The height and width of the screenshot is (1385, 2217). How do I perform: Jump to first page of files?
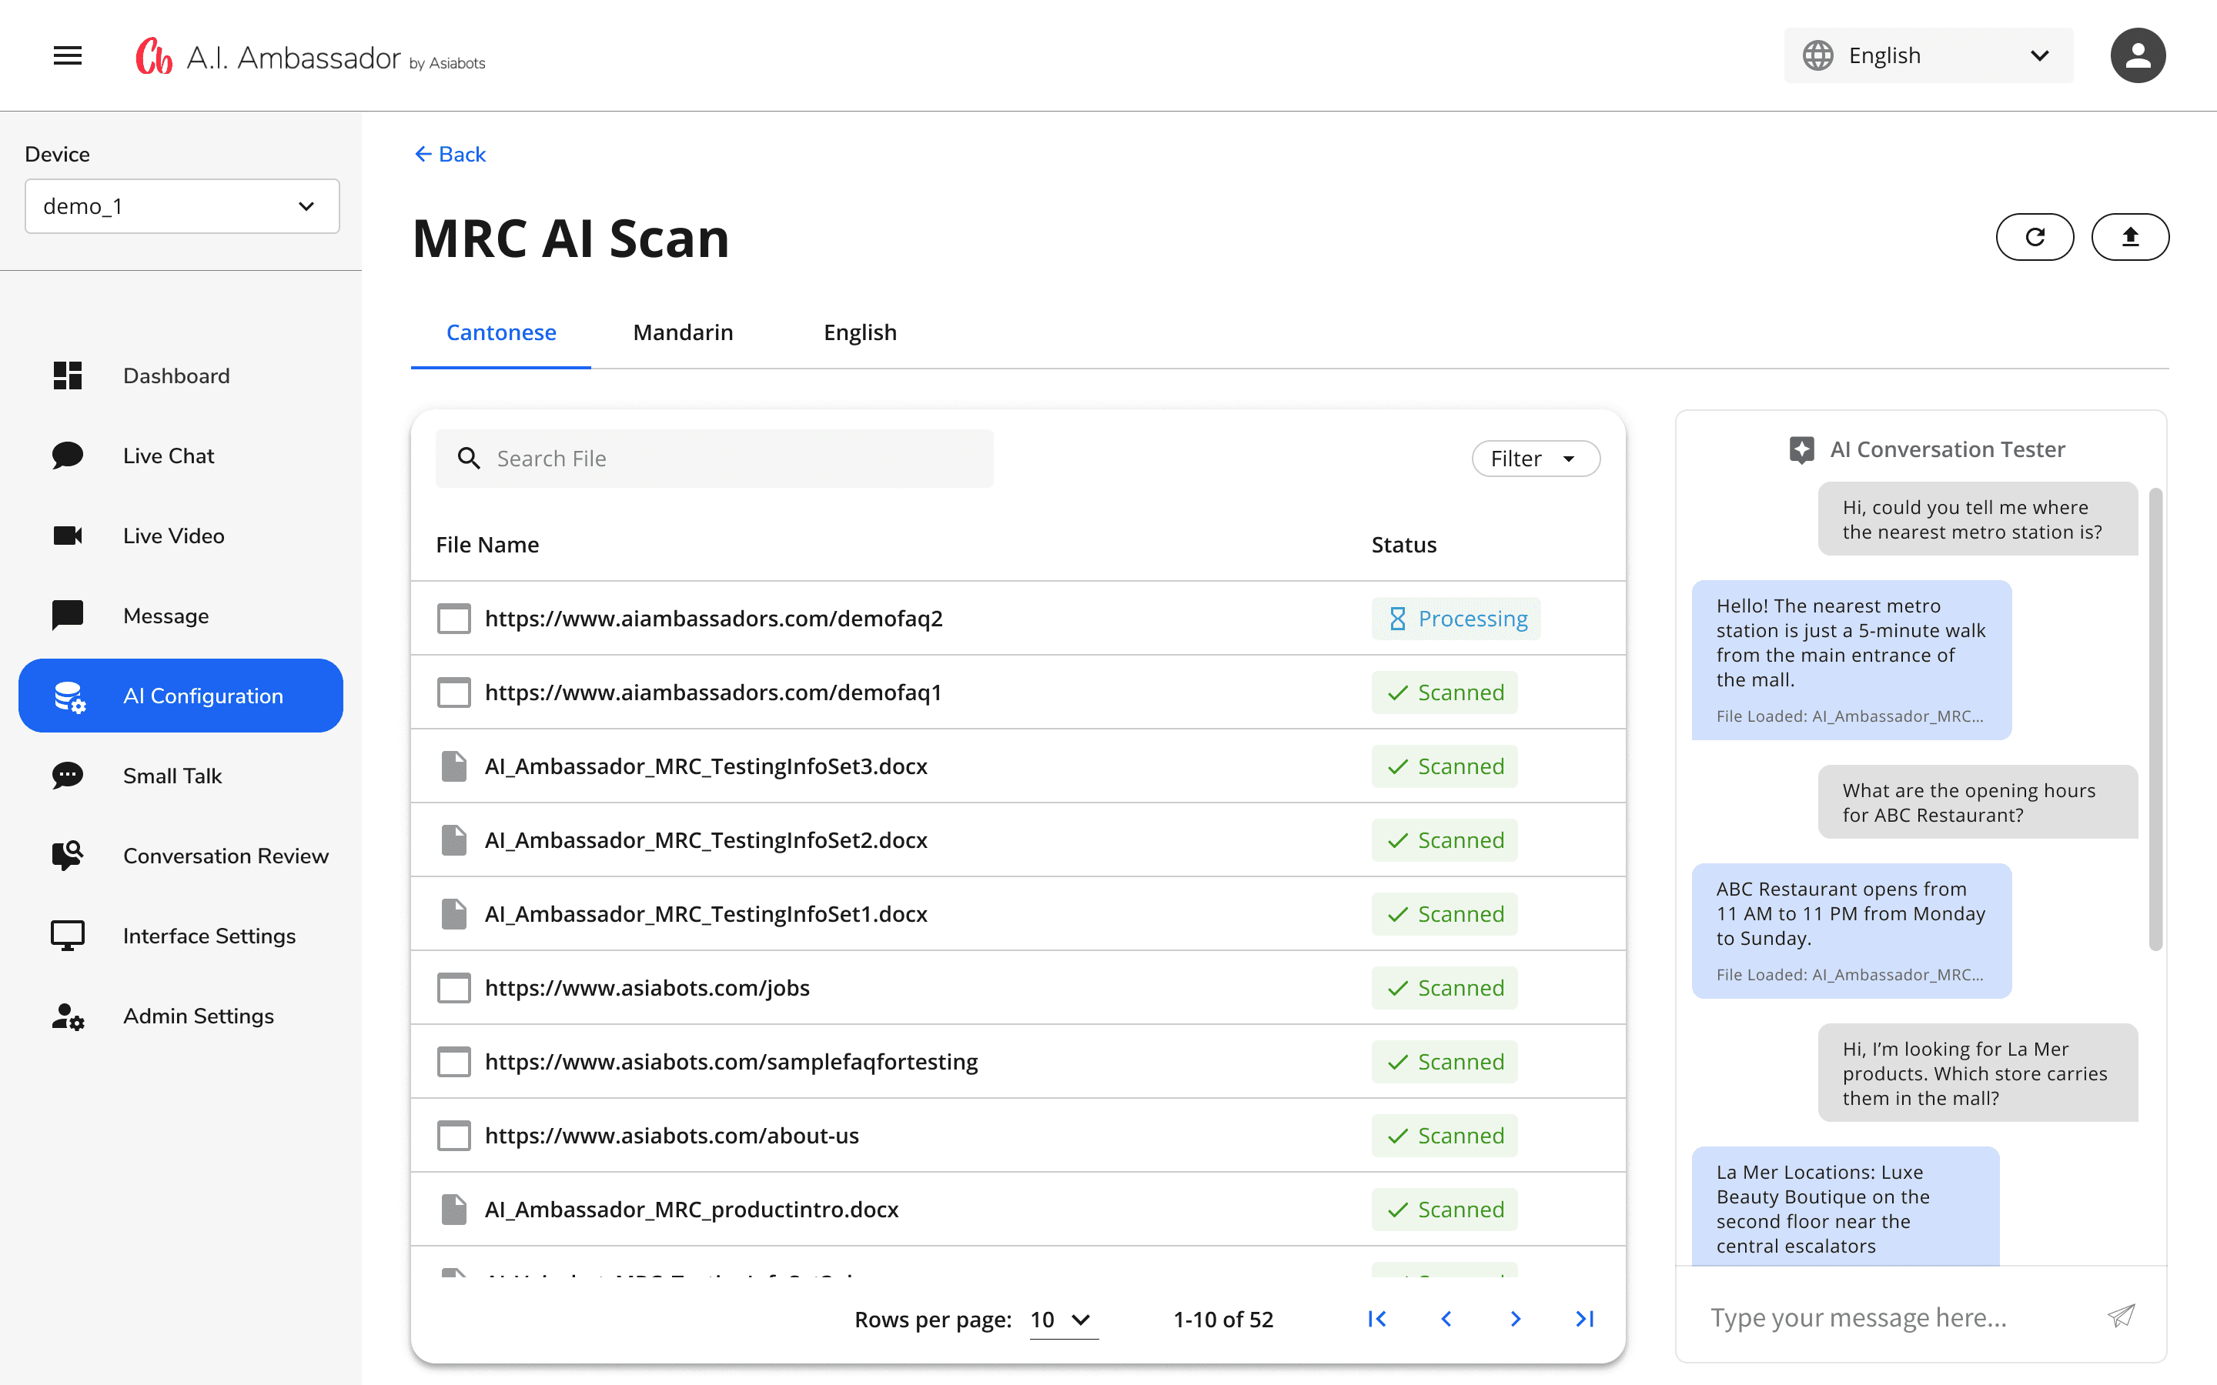[1377, 1319]
